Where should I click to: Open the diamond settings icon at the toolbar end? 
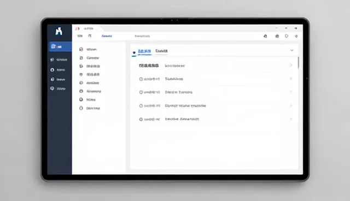[x=296, y=36]
